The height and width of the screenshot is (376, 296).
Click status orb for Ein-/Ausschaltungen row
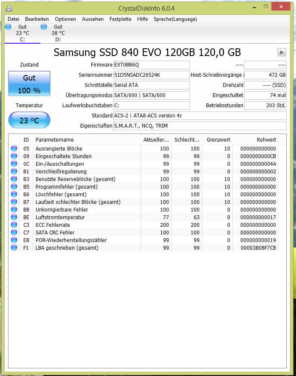[14, 164]
